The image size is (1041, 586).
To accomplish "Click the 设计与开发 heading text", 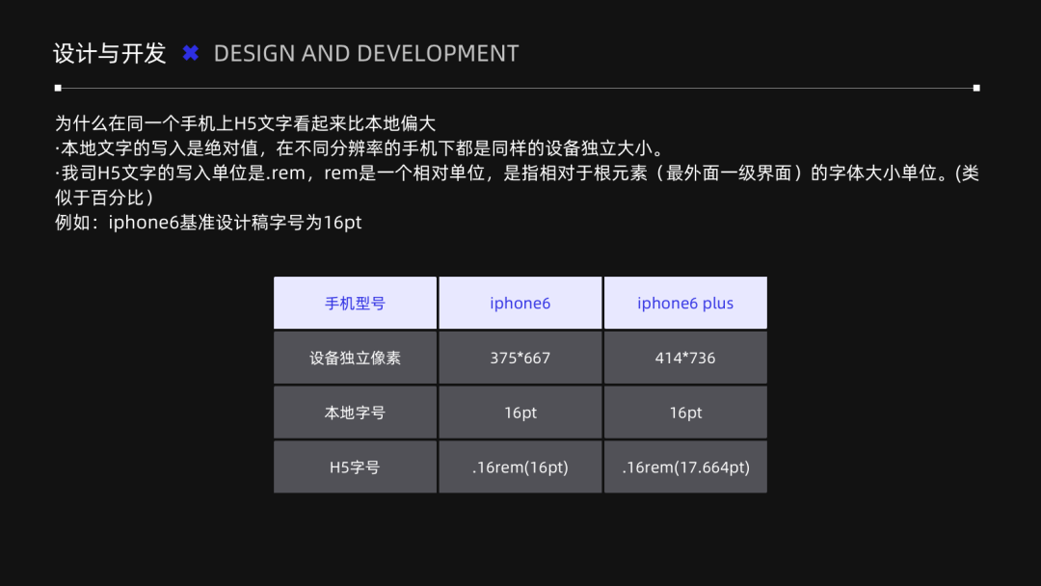I will click(x=110, y=53).
